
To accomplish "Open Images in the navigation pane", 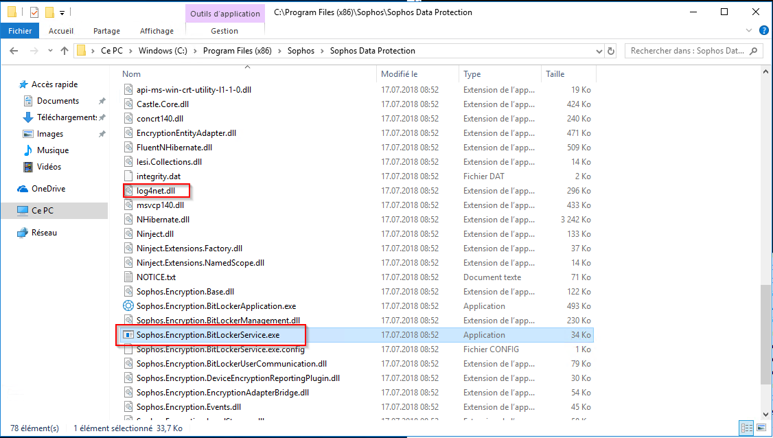I will pyautogui.click(x=50, y=134).
